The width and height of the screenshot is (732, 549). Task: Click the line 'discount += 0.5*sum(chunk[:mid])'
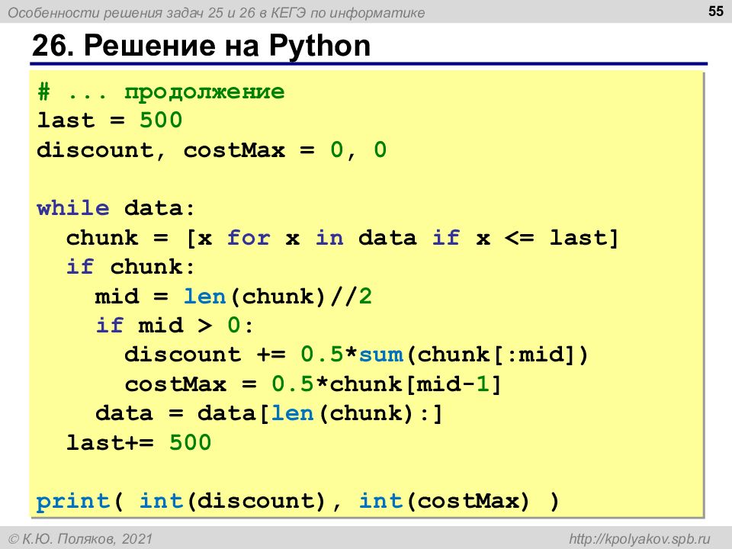357,355
